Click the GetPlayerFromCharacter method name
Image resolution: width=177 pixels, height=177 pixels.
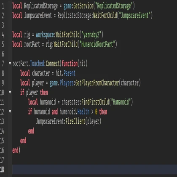(x=97, y=83)
